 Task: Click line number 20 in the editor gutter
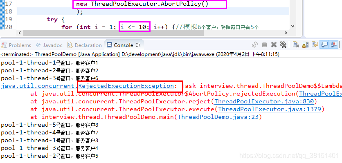pos(8,27)
